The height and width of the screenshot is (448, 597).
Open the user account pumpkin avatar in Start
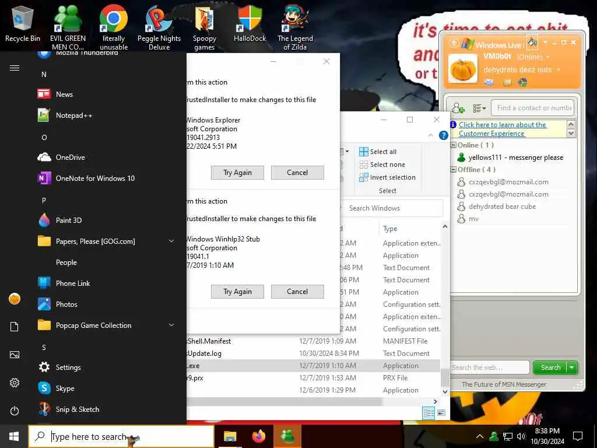point(15,299)
